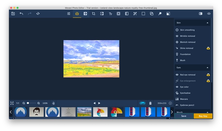The width and height of the screenshot is (222, 131).
Task: Set zoom to 1:1
Action: coord(18,103)
